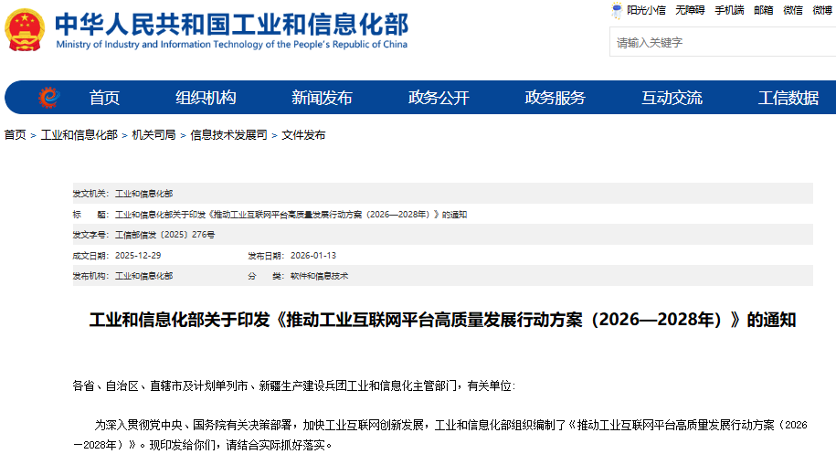Click the salutation line starting 各省、自治区
Screen dimensions: 836x454
(294, 385)
